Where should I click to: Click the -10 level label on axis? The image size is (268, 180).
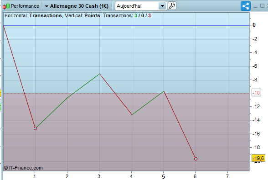tap(256, 93)
